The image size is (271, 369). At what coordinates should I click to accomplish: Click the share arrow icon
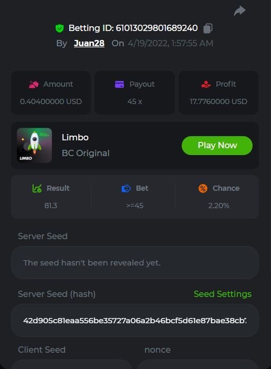239,11
